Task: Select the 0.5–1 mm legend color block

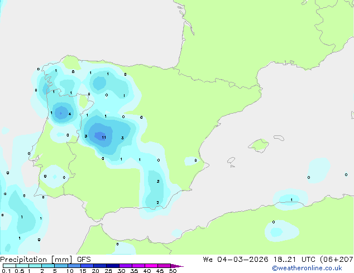Action: pyautogui.click(x=22, y=266)
